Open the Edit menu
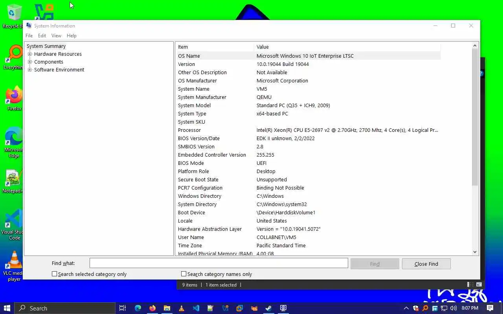The width and height of the screenshot is (503, 314). [x=42, y=36]
